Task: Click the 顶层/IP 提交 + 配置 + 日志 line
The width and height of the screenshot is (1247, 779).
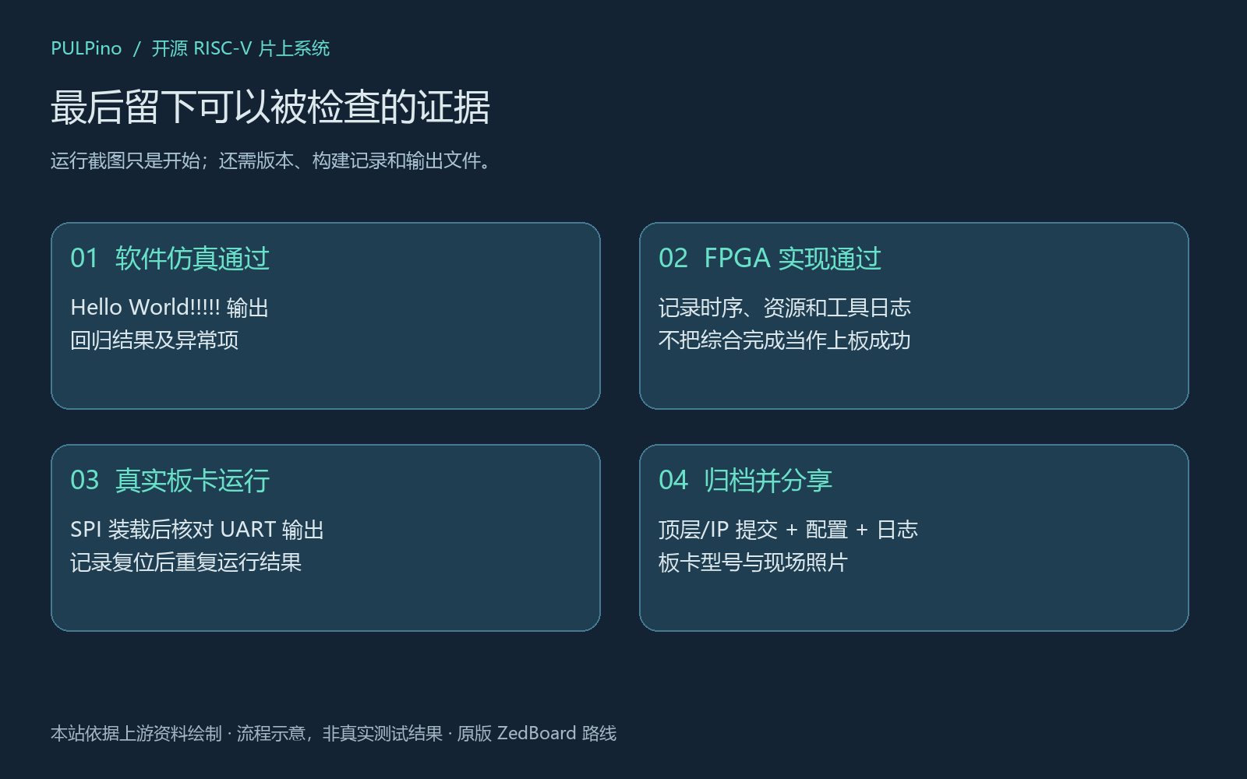Action: 789,530
